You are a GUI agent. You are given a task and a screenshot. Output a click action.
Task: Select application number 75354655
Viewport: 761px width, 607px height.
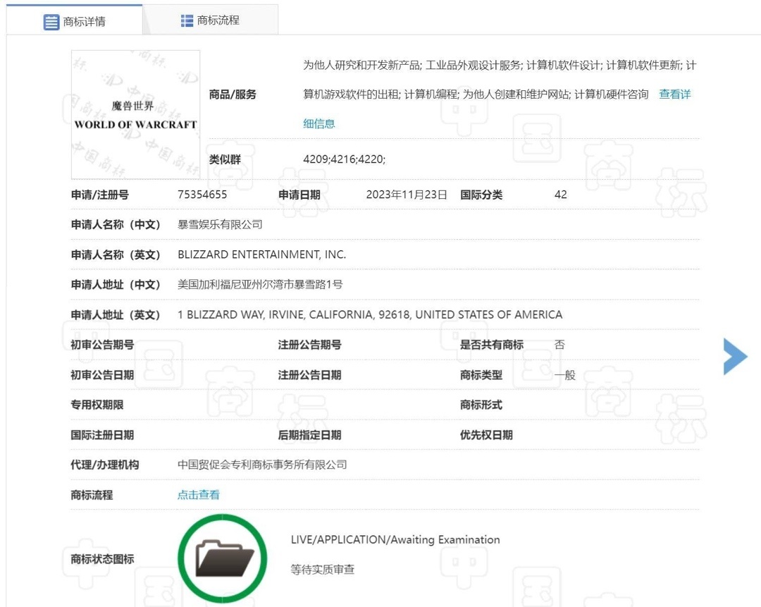tap(202, 195)
